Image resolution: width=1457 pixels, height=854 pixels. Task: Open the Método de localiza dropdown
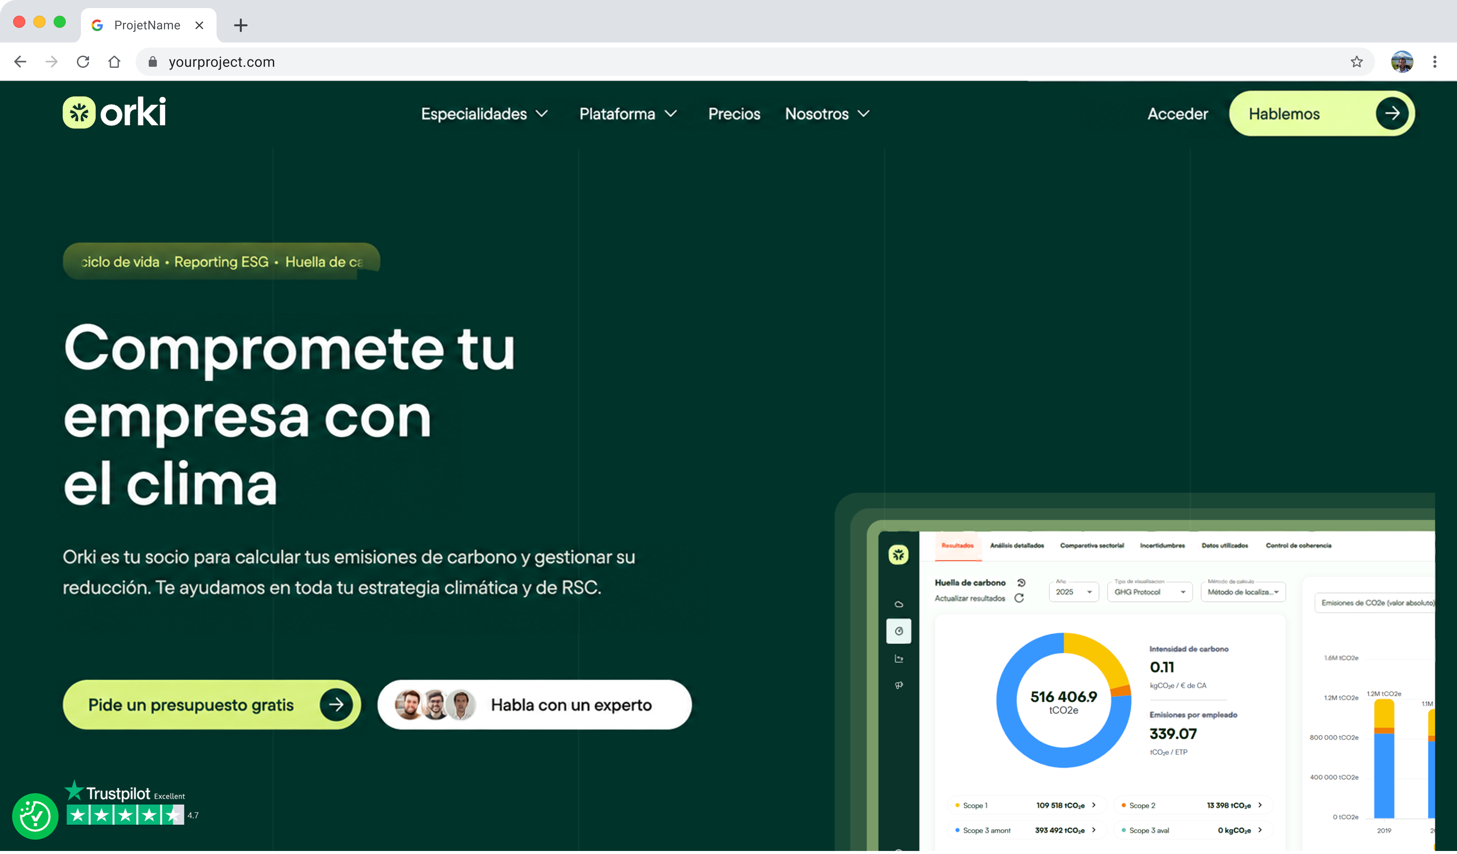[x=1243, y=593]
